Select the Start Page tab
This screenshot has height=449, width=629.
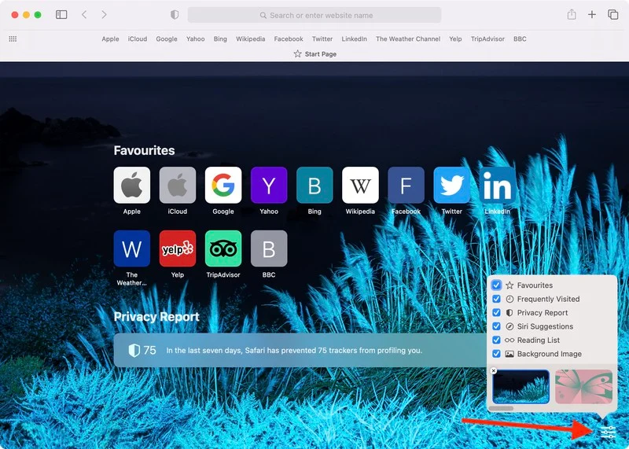coord(314,54)
